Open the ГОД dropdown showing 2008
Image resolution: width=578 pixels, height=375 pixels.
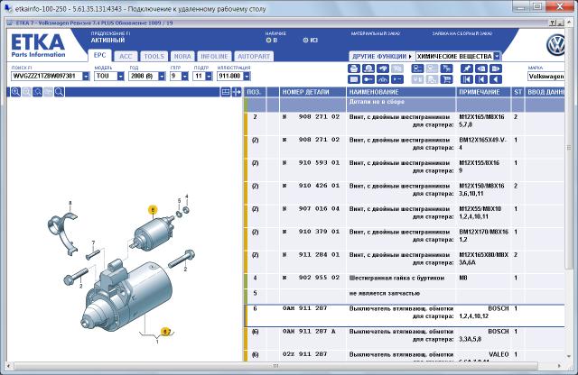pos(162,77)
